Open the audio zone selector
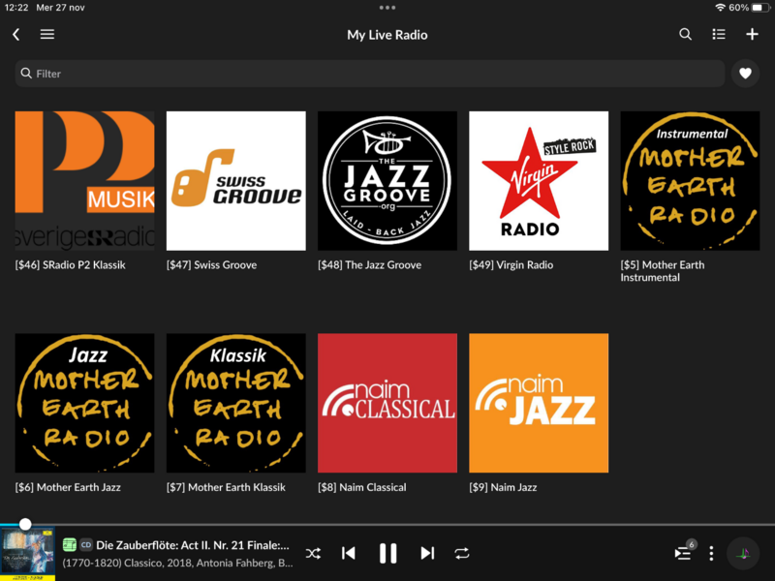Viewport: 775px width, 581px height. point(744,553)
